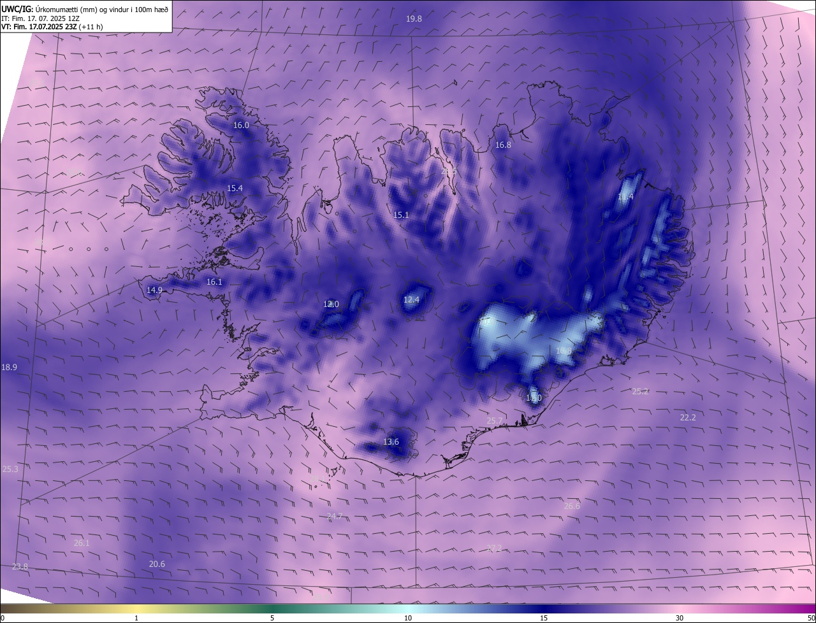Click the 27.2 value south of Iceland

click(494, 548)
